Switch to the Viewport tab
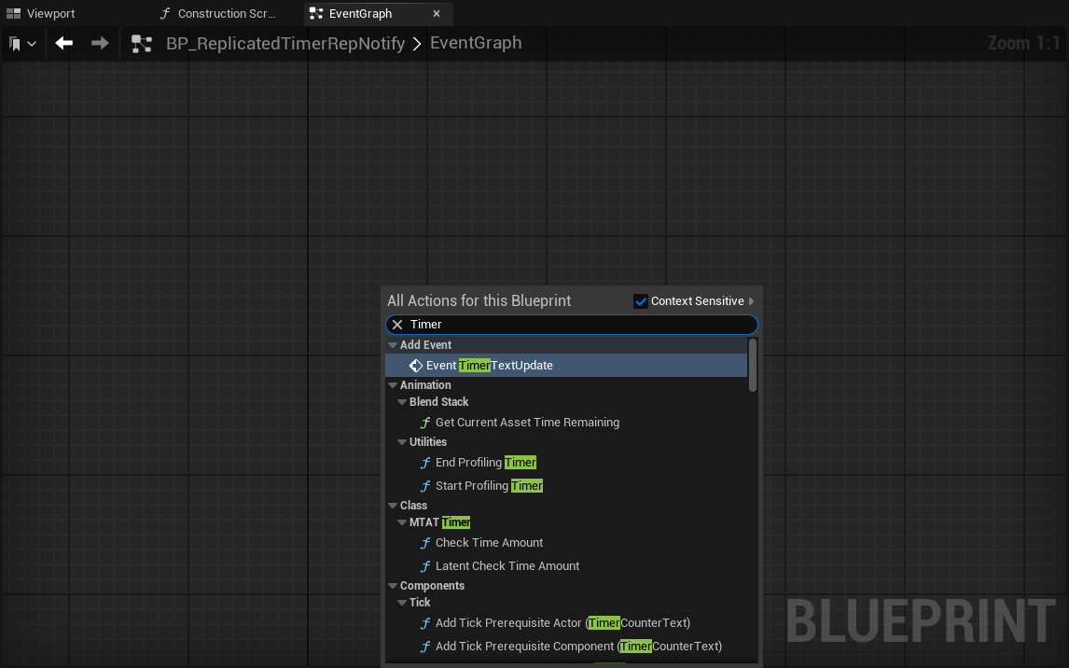This screenshot has height=668, width=1069. 41,14
